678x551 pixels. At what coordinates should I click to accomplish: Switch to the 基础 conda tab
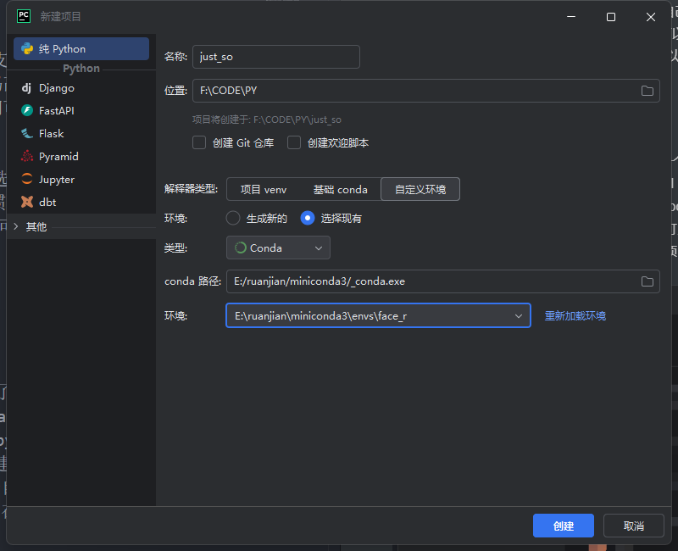pos(340,189)
